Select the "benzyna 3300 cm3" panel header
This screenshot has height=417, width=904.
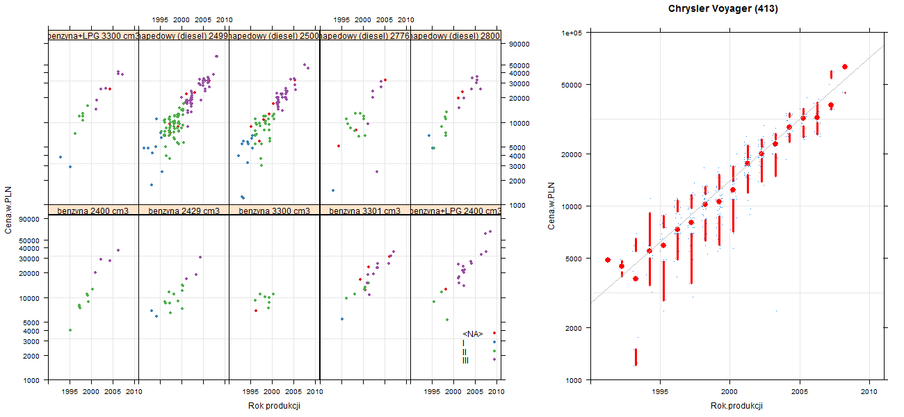click(274, 210)
